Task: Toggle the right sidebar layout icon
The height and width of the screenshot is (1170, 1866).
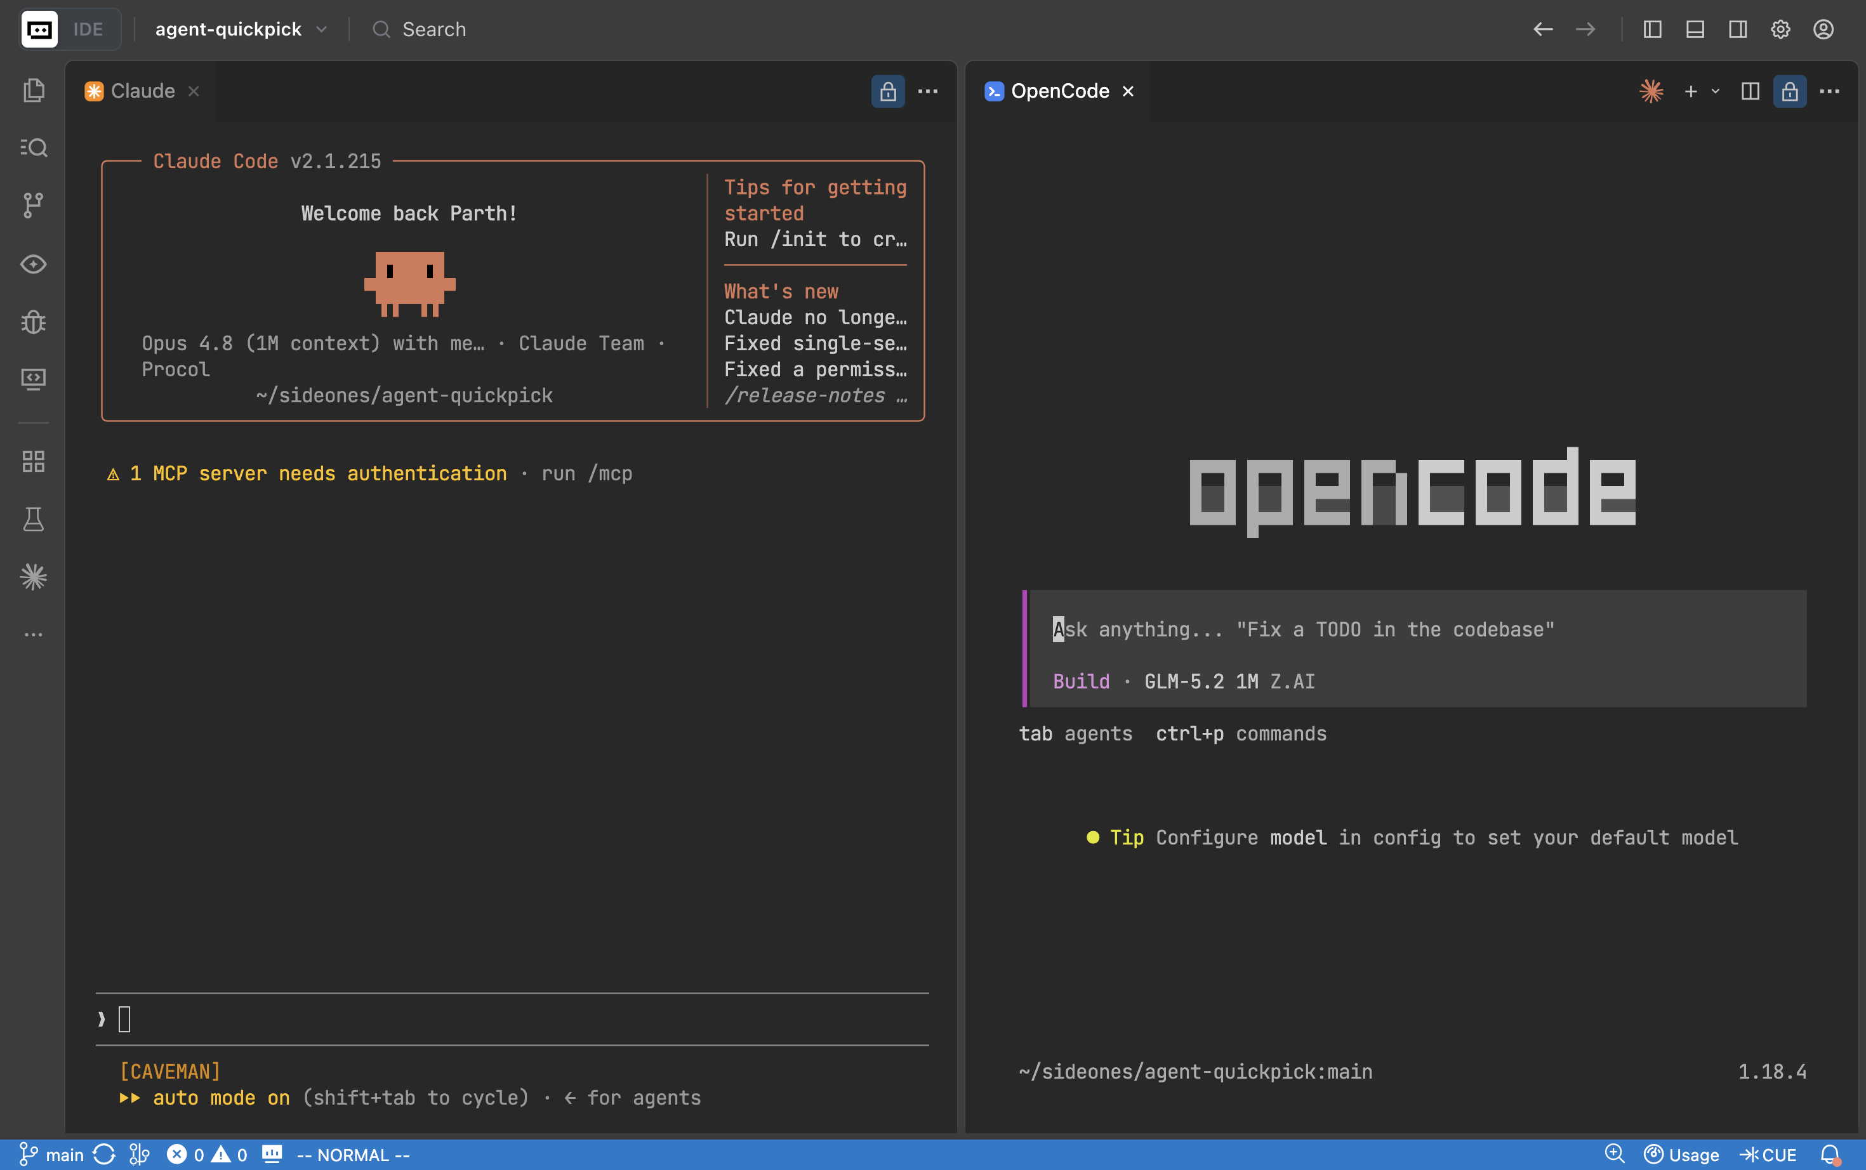Action: click(x=1738, y=29)
